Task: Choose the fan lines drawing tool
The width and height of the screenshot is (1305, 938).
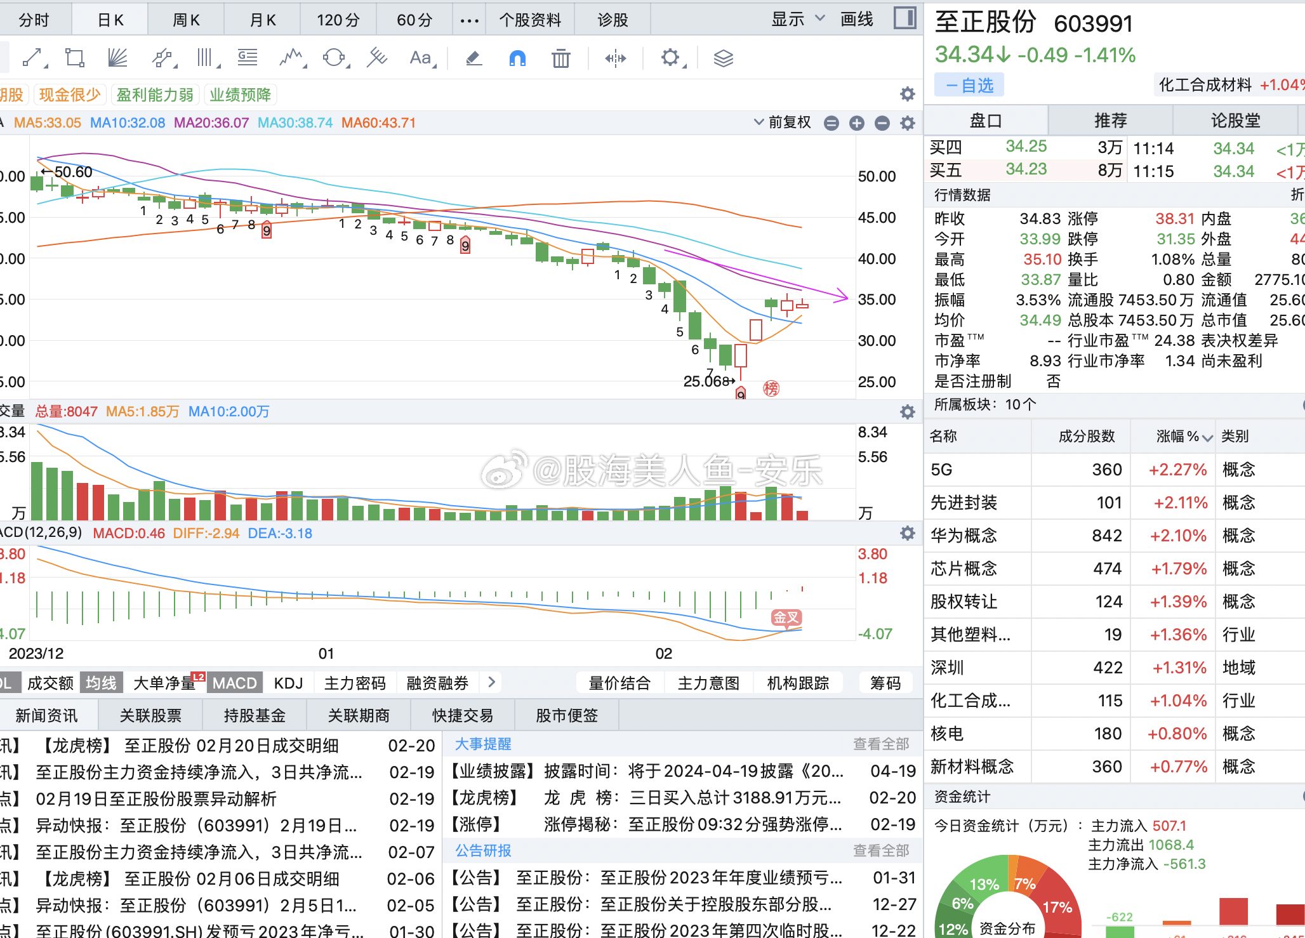Action: click(117, 58)
